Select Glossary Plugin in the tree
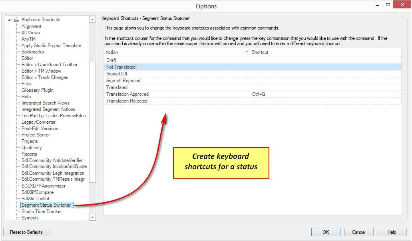The width and height of the screenshot is (412, 241). click(x=37, y=90)
